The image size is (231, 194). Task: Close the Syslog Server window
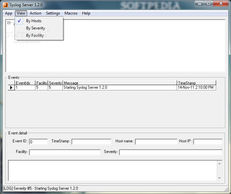221,4
